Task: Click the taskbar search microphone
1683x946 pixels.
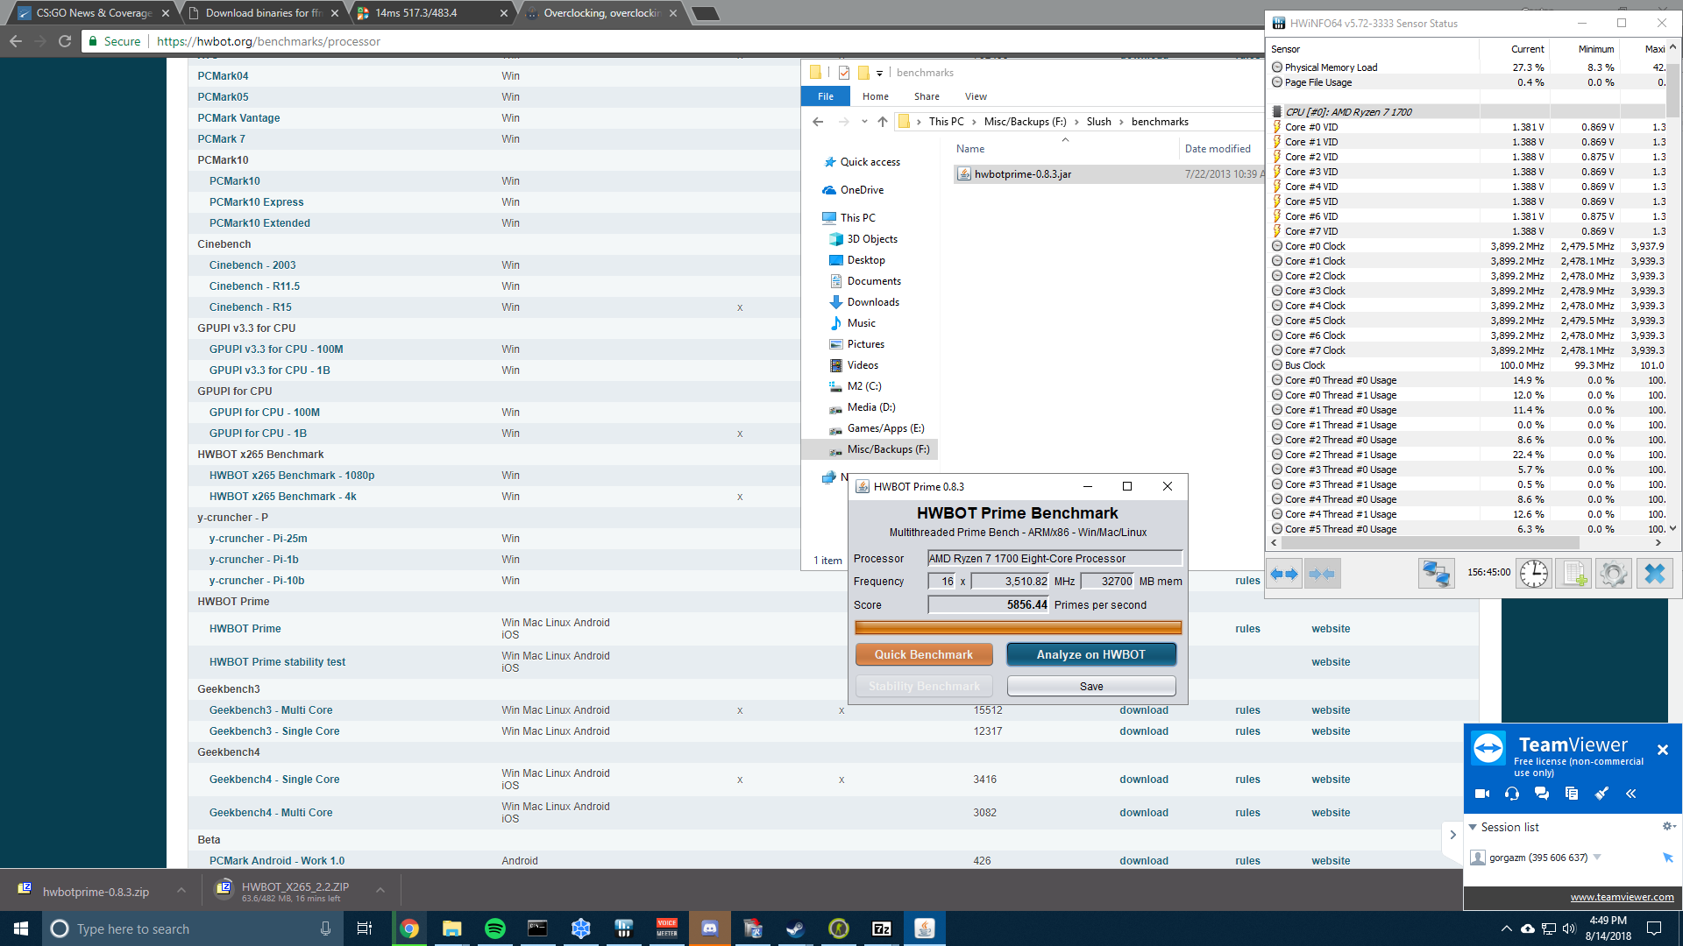Action: pos(326,928)
